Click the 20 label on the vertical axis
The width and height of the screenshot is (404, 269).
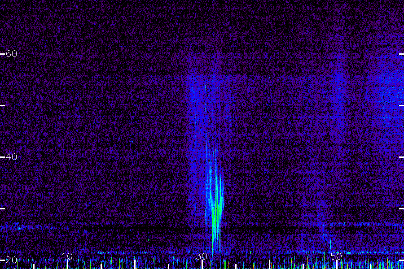(11, 260)
